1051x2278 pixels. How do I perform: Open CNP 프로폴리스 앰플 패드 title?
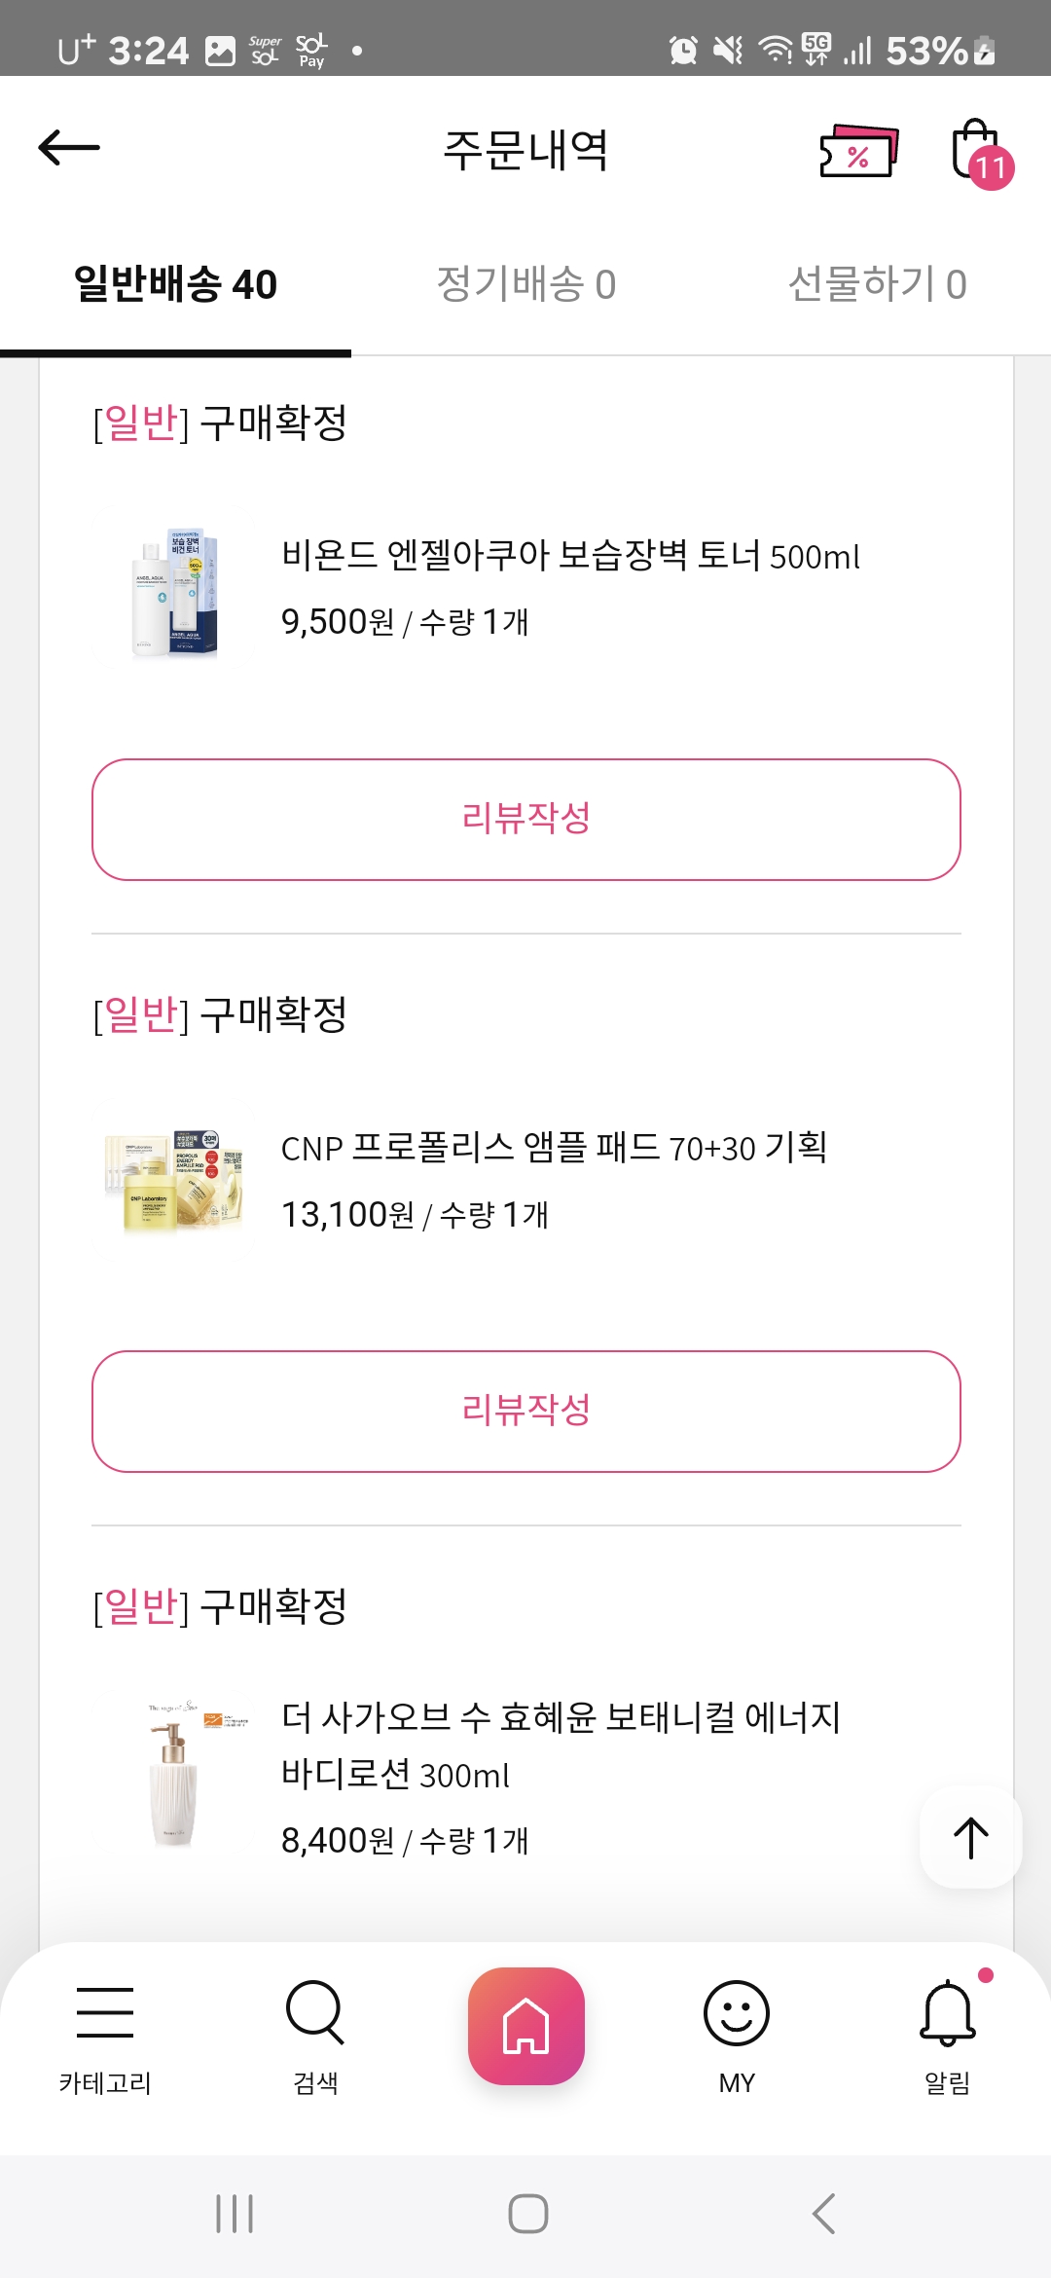coord(554,1148)
